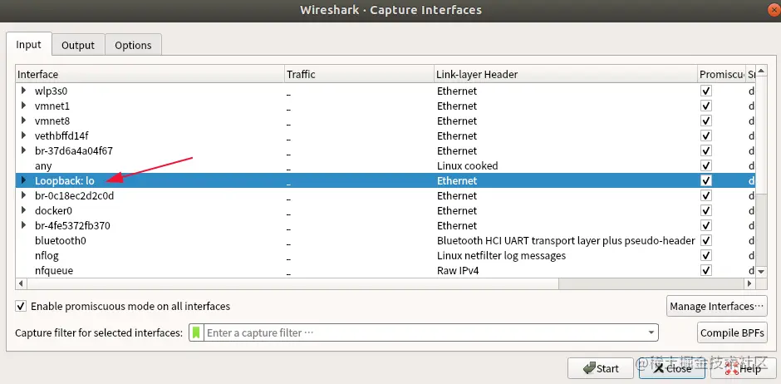
Task: Switch to the Options tab
Action: (133, 45)
